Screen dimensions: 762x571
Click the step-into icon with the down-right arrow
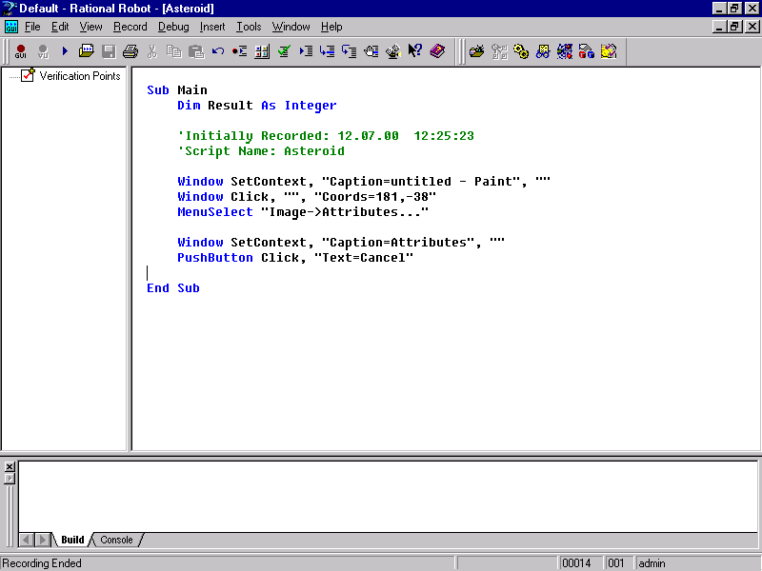click(327, 51)
